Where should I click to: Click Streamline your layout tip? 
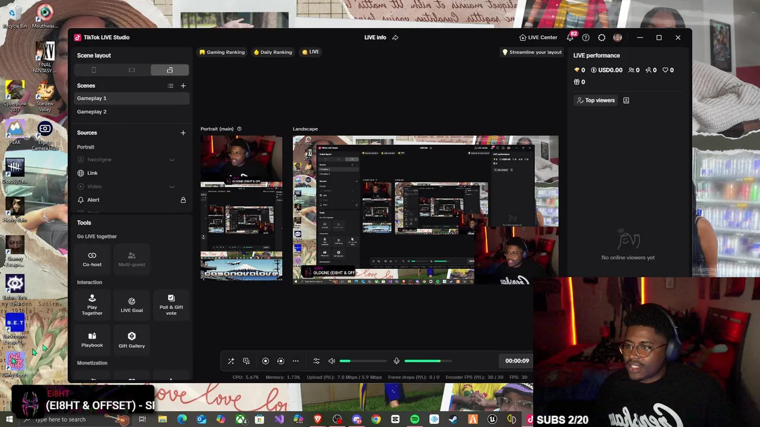coord(532,52)
